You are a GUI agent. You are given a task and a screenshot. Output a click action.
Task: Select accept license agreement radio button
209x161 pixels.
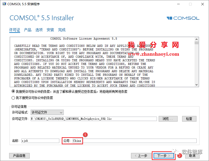pyautogui.click(x=13, y=91)
